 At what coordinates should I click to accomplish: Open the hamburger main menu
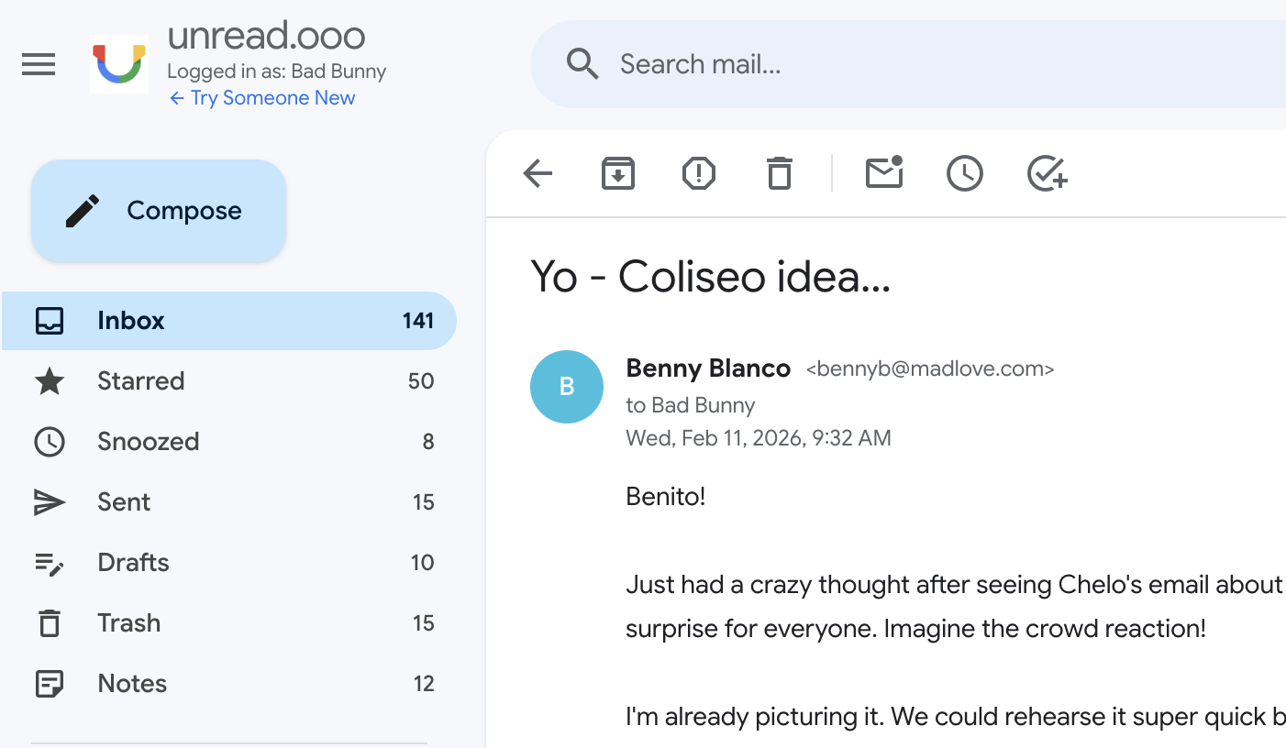39,64
